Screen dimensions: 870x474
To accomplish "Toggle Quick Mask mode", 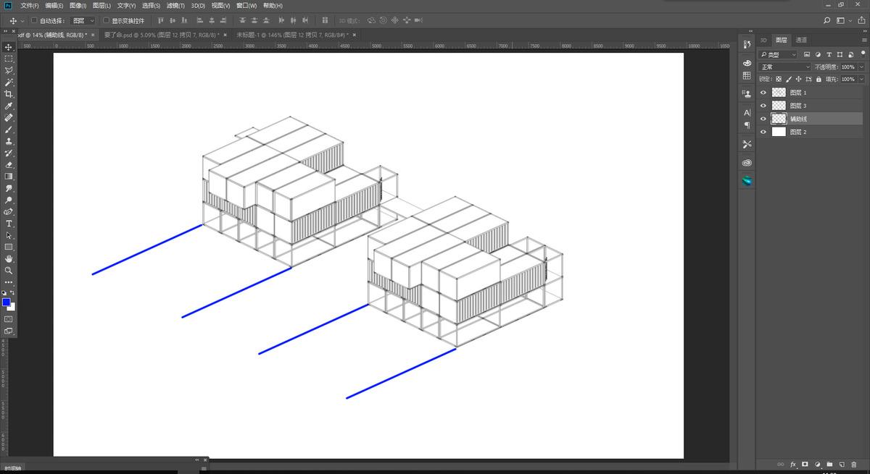I will pyautogui.click(x=9, y=318).
